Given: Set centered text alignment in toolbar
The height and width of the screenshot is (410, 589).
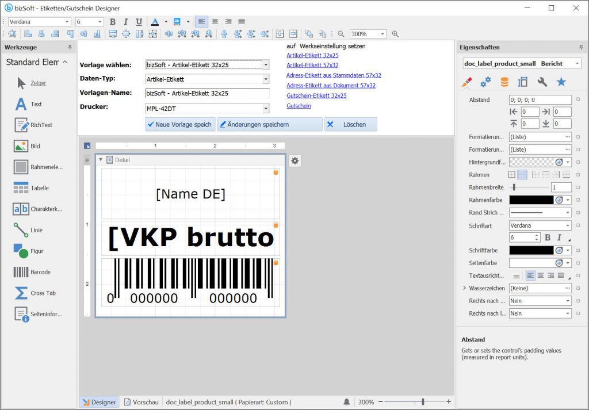Looking at the screenshot, I should pyautogui.click(x=215, y=22).
